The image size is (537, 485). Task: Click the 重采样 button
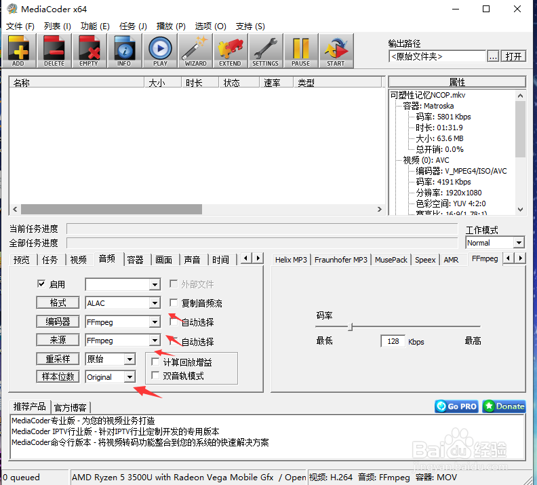click(x=58, y=359)
